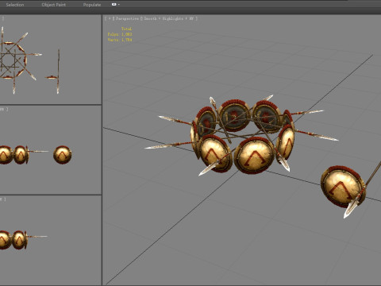381x286 pixels.
Task: Select the front view's lone shield on the right
Action: point(63,155)
